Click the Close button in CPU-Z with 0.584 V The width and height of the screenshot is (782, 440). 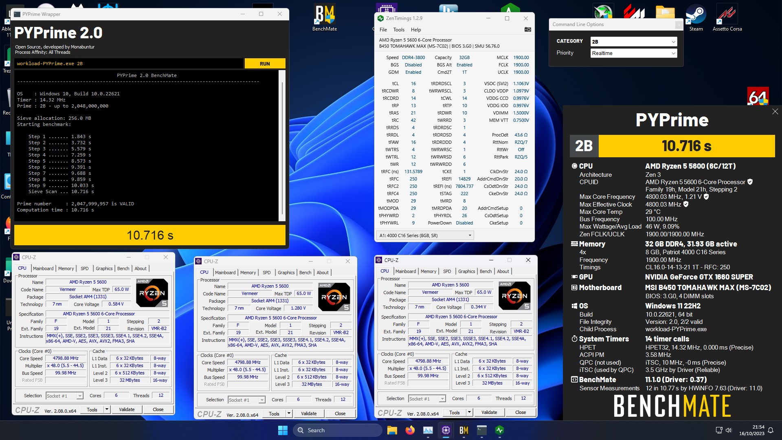(158, 409)
